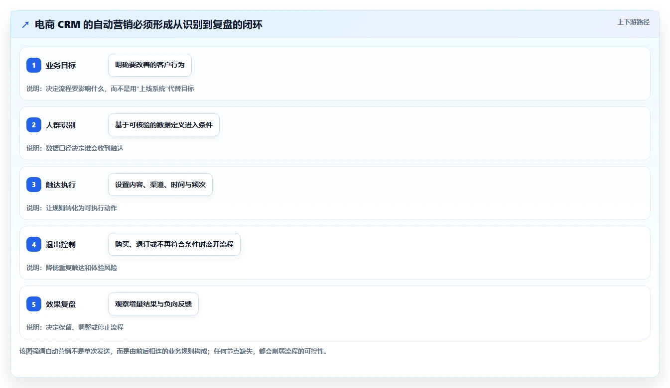The image size is (670, 388).
Task: Click the note 说明：降低重复触达和体验风险
Action: pos(72,268)
